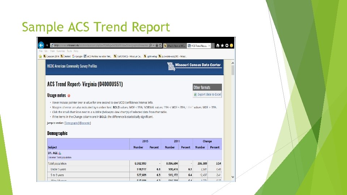The height and width of the screenshot is (195, 347).
Task: Open the Edit menu
Action: (46, 51)
